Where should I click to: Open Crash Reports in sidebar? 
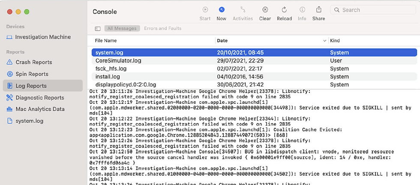tap(34, 62)
